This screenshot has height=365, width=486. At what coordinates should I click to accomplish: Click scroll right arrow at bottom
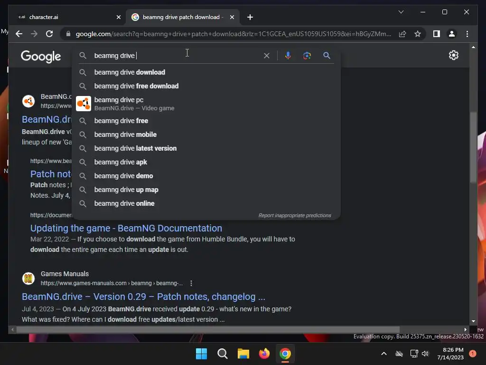[465, 329]
